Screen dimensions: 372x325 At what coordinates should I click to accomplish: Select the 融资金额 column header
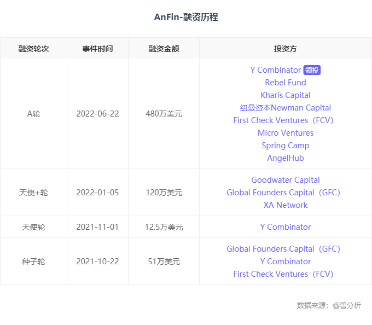coord(164,49)
